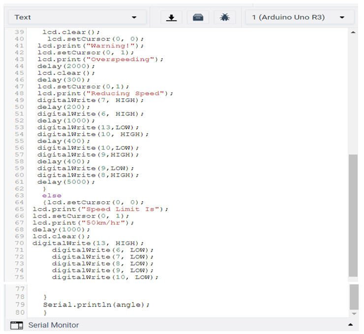The height and width of the screenshot is (334, 364).
Task: Click the vertical scrollbar thumb
Action: click(353, 215)
